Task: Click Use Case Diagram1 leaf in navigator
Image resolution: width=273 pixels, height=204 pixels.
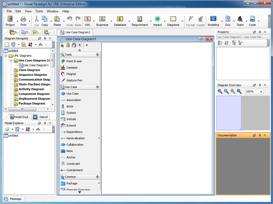Action: tap(36, 65)
